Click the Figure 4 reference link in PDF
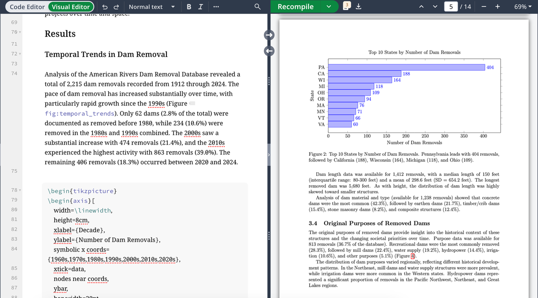Screen dimensions: 538x298 tap(413, 256)
